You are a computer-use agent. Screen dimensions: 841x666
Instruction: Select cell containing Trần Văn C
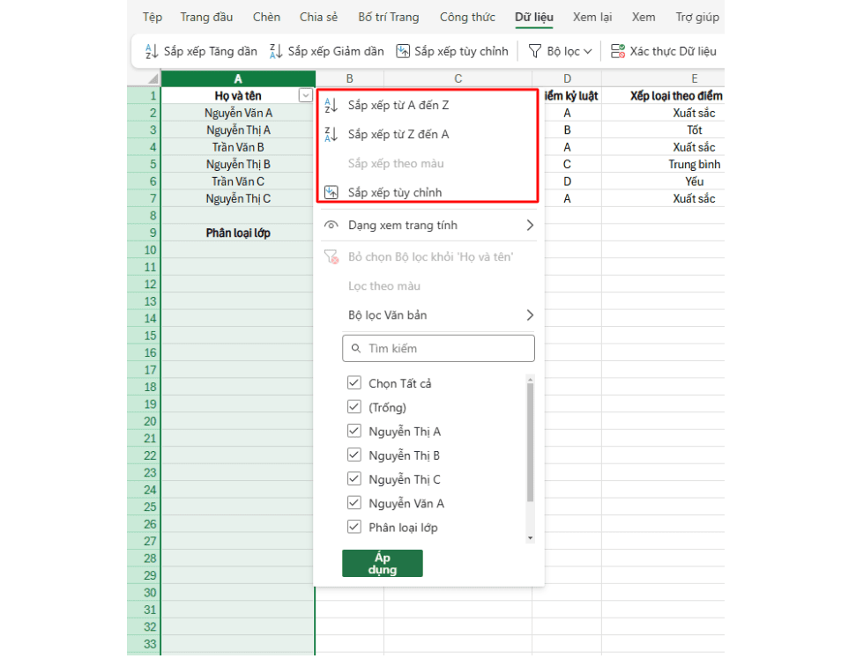point(238,181)
